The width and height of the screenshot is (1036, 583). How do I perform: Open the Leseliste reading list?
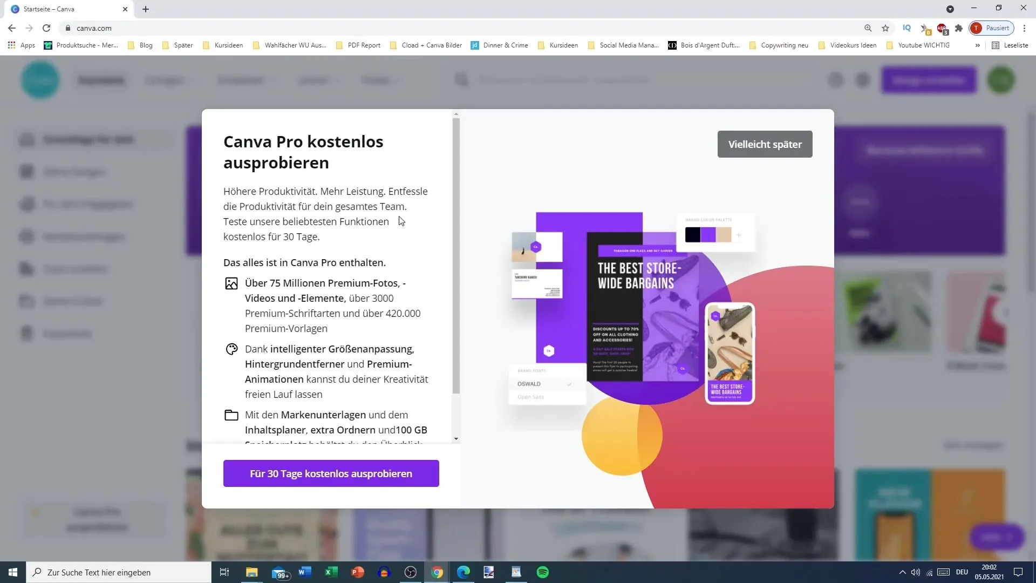1010,45
